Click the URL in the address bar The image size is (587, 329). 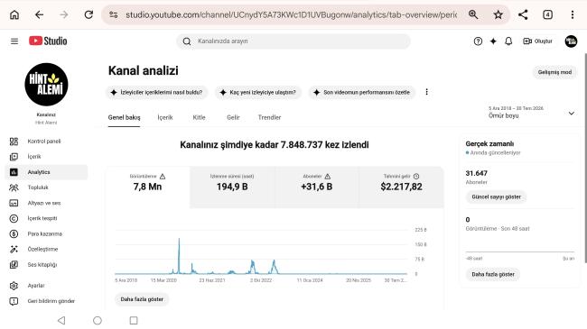292,15
